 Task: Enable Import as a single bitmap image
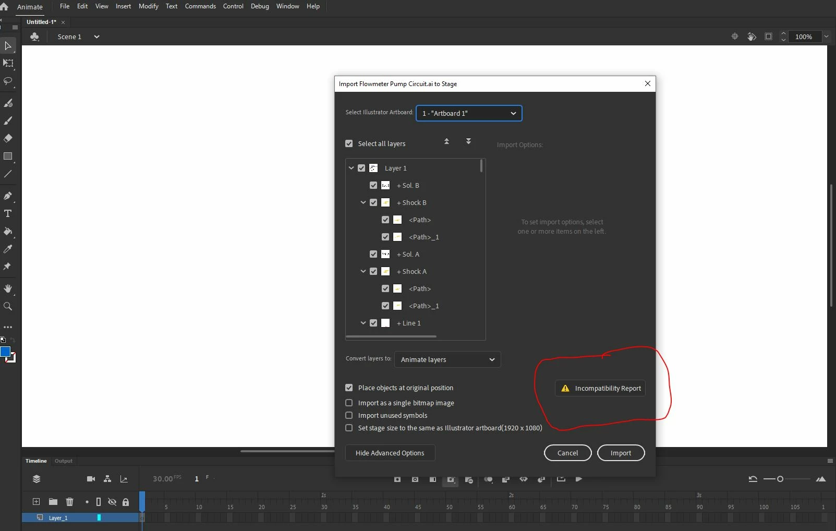[349, 403]
